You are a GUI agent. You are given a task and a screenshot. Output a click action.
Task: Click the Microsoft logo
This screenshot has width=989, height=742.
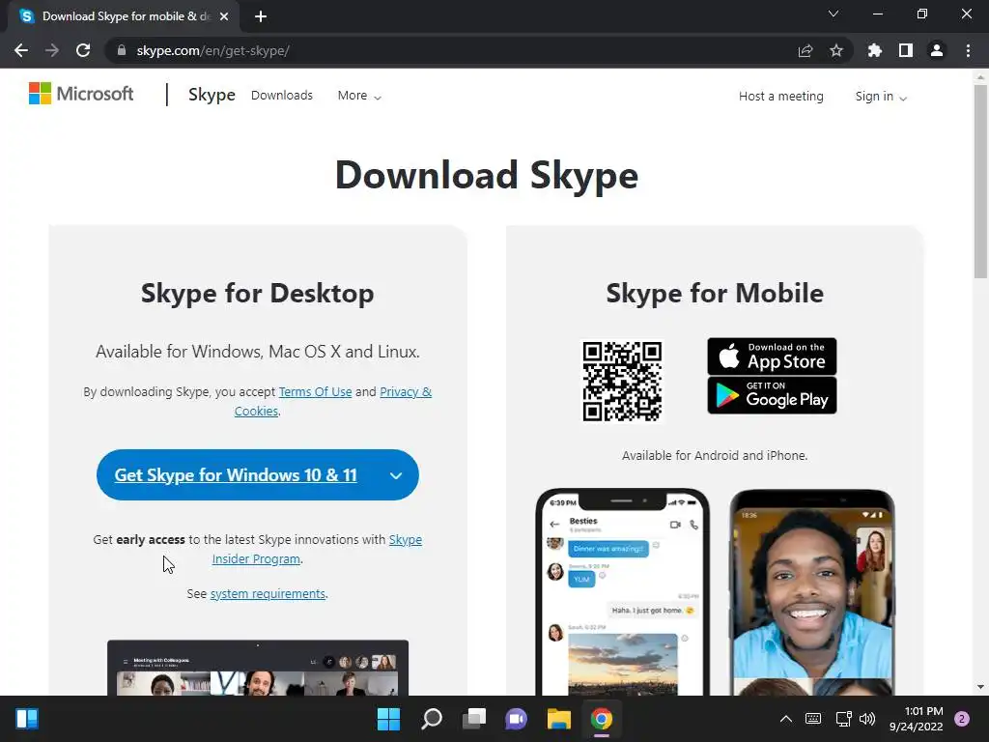pyautogui.click(x=81, y=94)
